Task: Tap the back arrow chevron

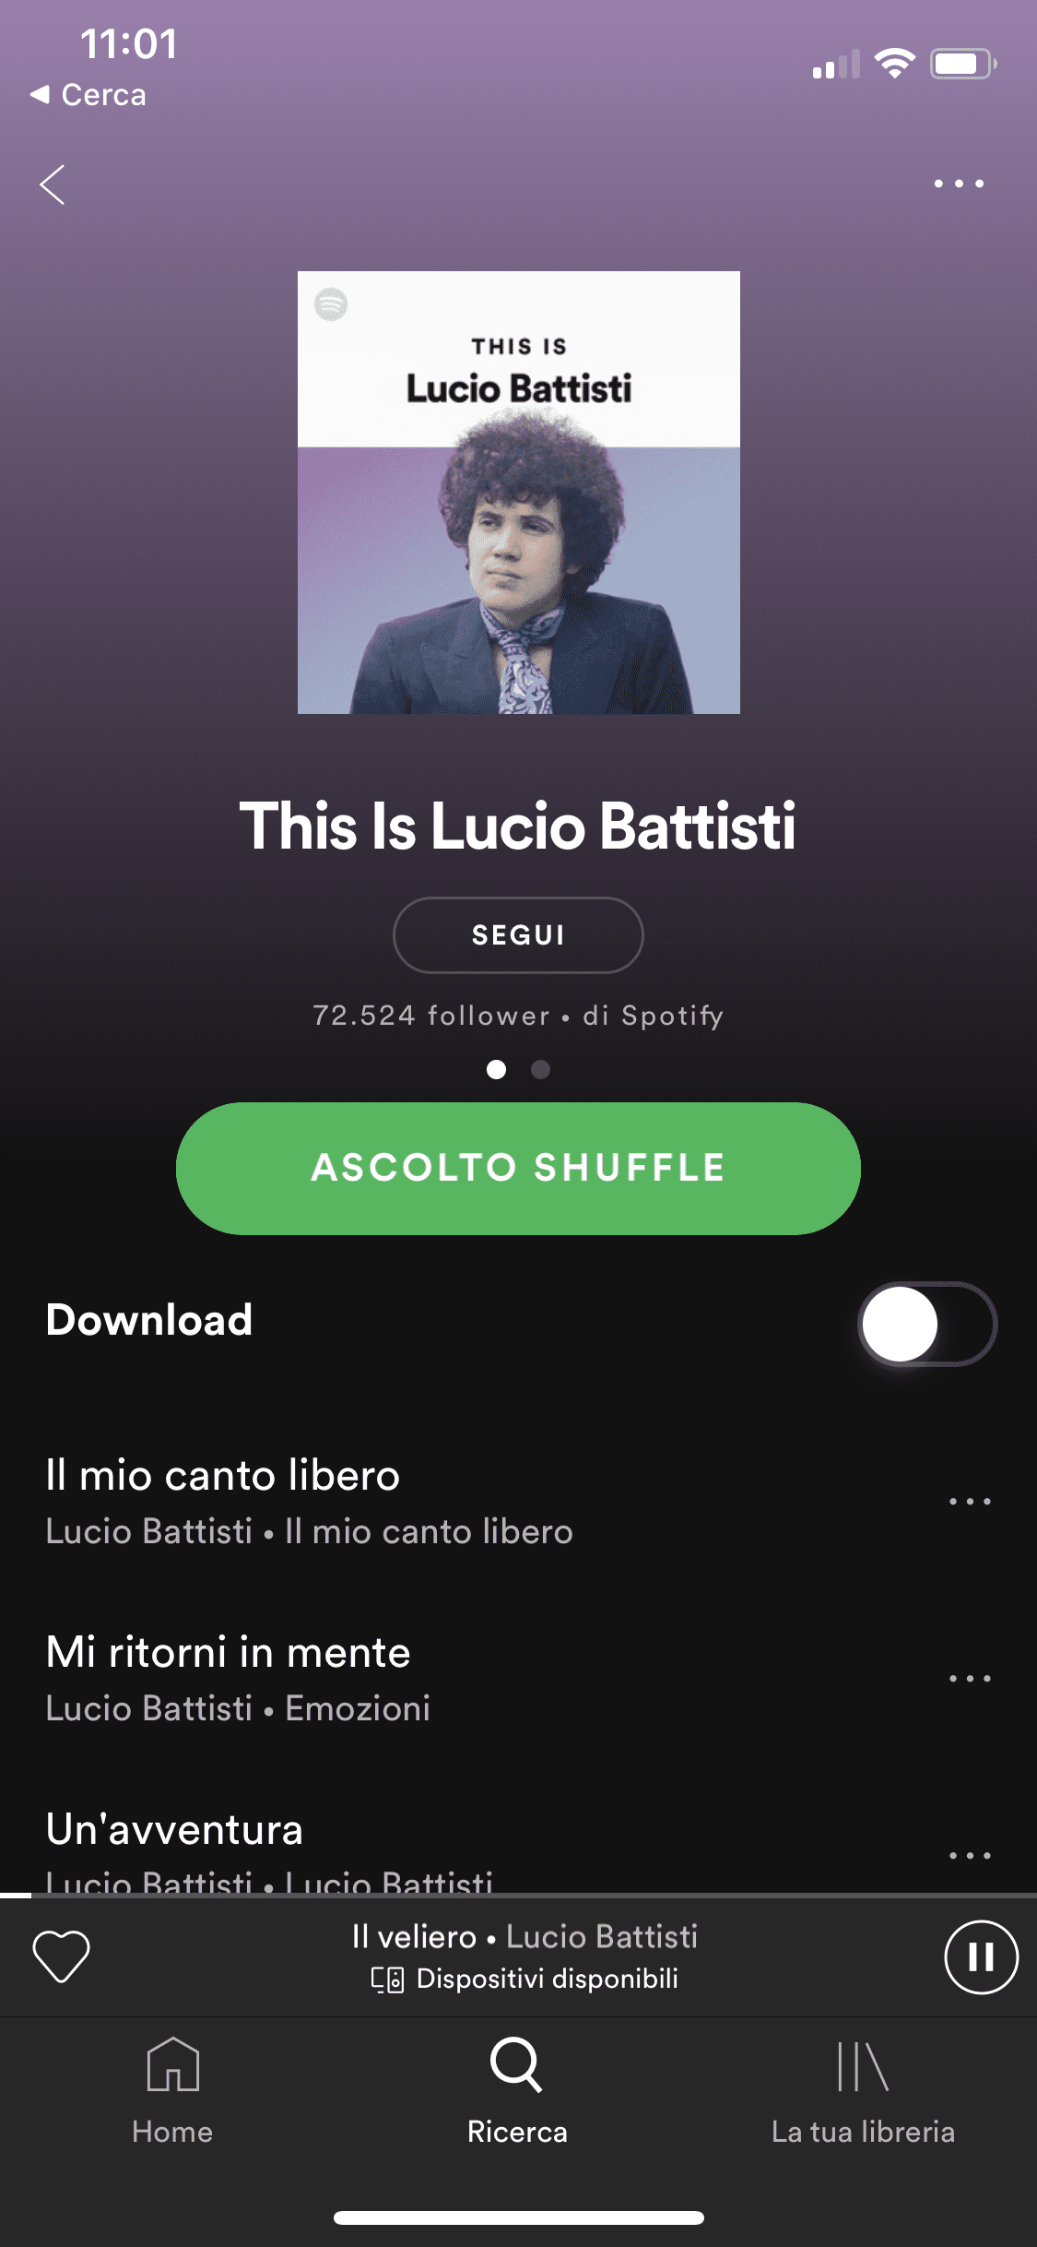Action: 53,184
